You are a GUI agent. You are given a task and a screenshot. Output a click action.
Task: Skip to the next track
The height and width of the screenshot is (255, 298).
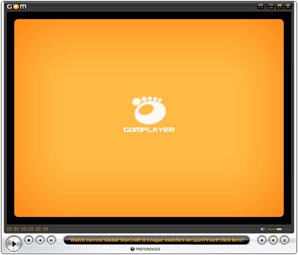51,240
